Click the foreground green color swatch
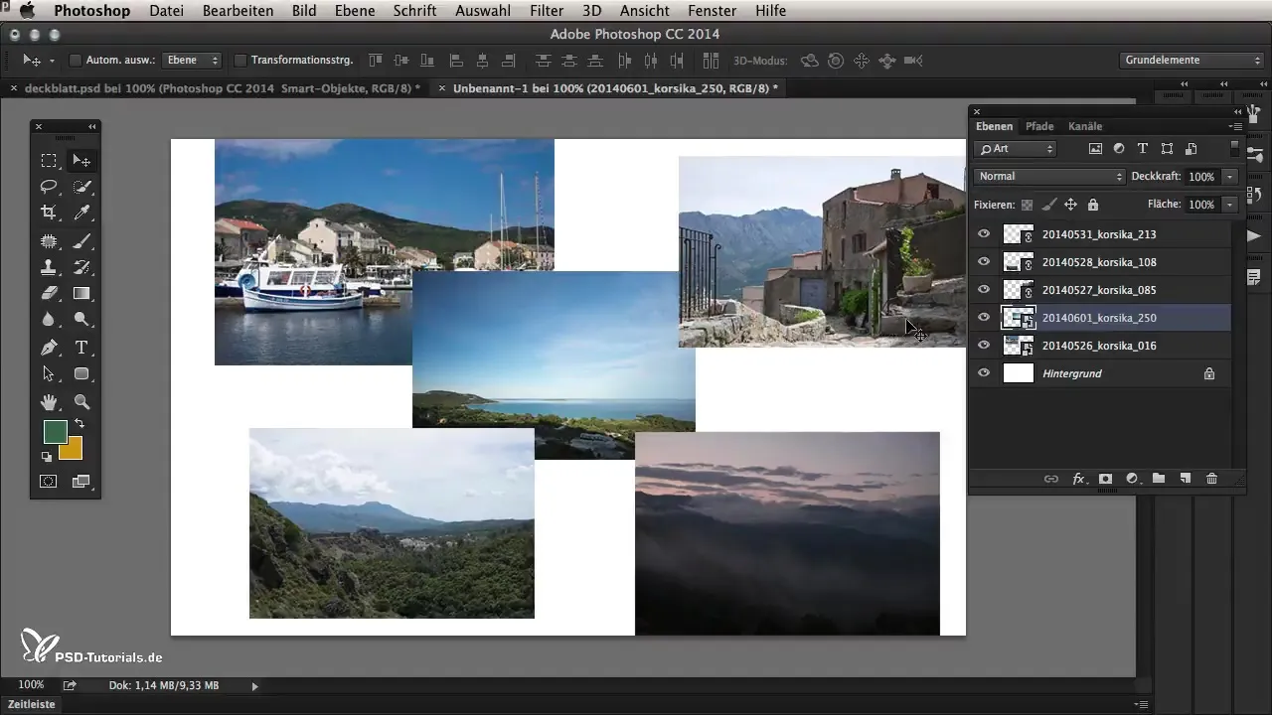Screen dimensions: 1272x715 coord(55,431)
